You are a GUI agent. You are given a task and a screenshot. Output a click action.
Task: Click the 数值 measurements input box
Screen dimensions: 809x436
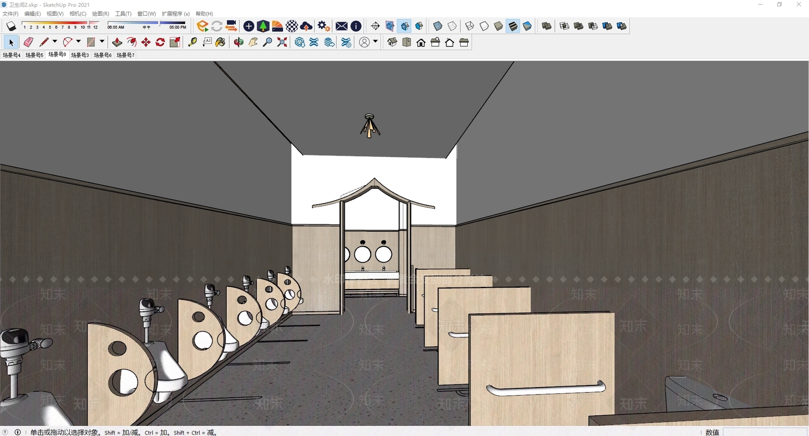pos(765,432)
